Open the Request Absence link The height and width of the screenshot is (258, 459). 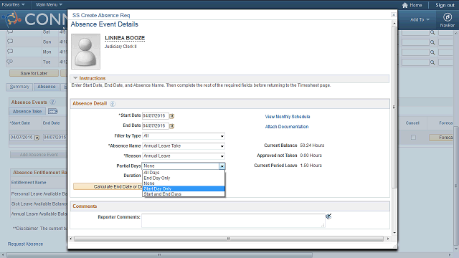click(x=25, y=244)
